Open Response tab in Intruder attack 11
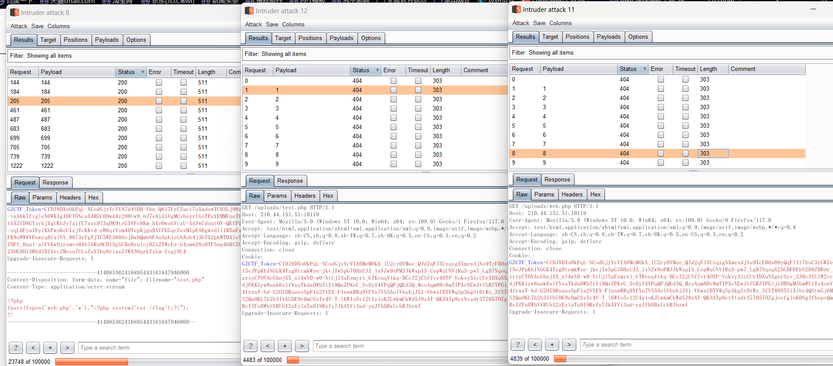The image size is (833, 366). pos(557,179)
